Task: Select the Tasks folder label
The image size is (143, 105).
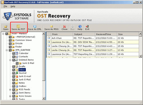Action: pyautogui.click(x=22, y=99)
